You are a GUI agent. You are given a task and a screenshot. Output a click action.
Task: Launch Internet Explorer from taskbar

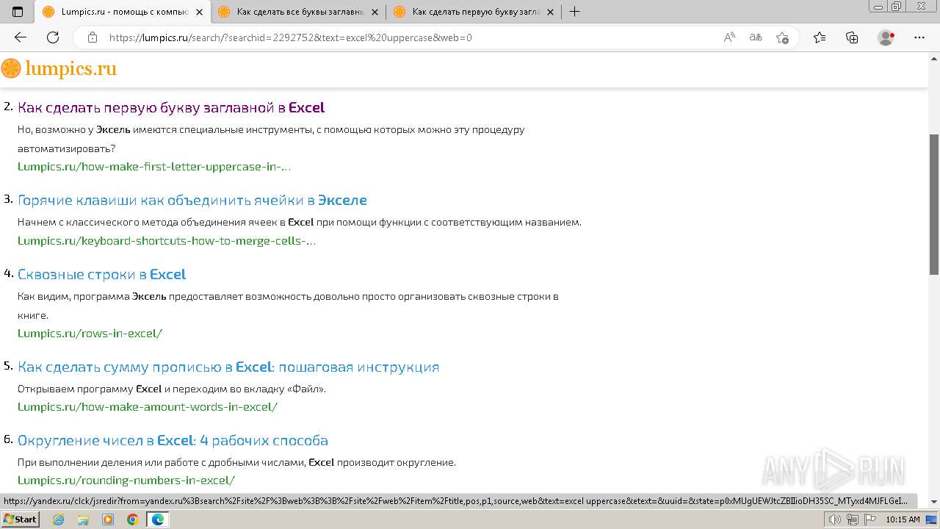click(59, 519)
